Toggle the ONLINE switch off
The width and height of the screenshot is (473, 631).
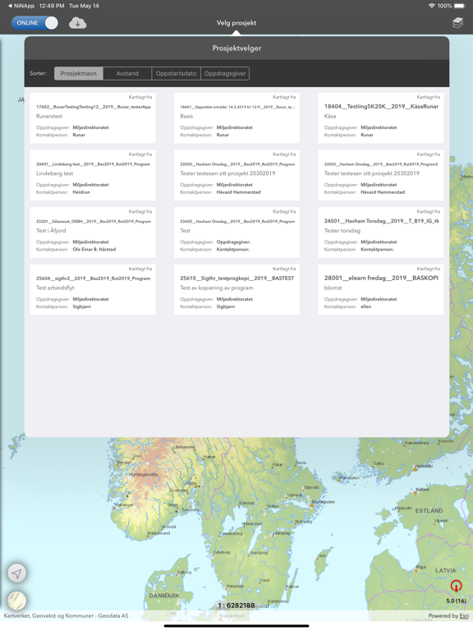point(34,23)
